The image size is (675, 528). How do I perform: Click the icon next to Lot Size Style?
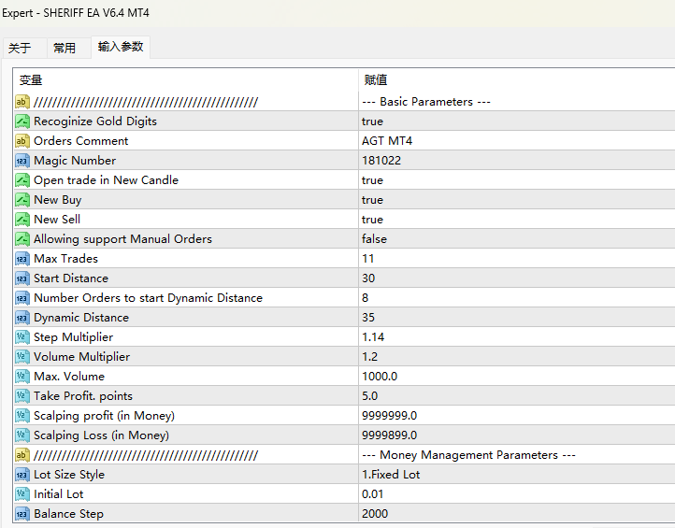pyautogui.click(x=22, y=475)
